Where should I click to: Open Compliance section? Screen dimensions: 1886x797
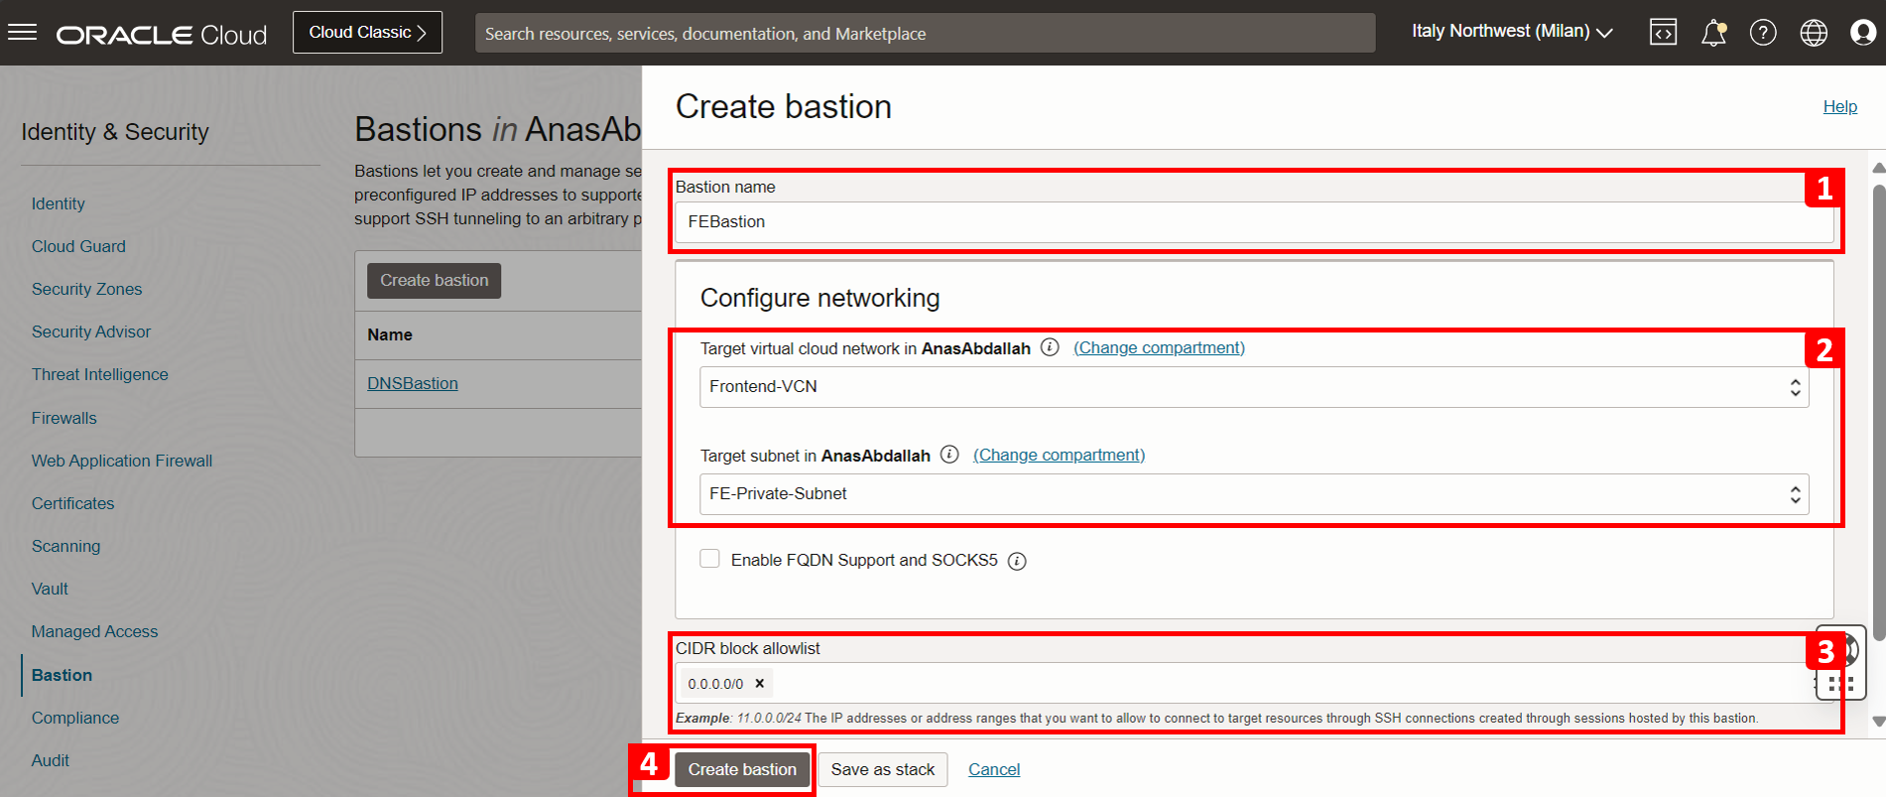click(75, 718)
